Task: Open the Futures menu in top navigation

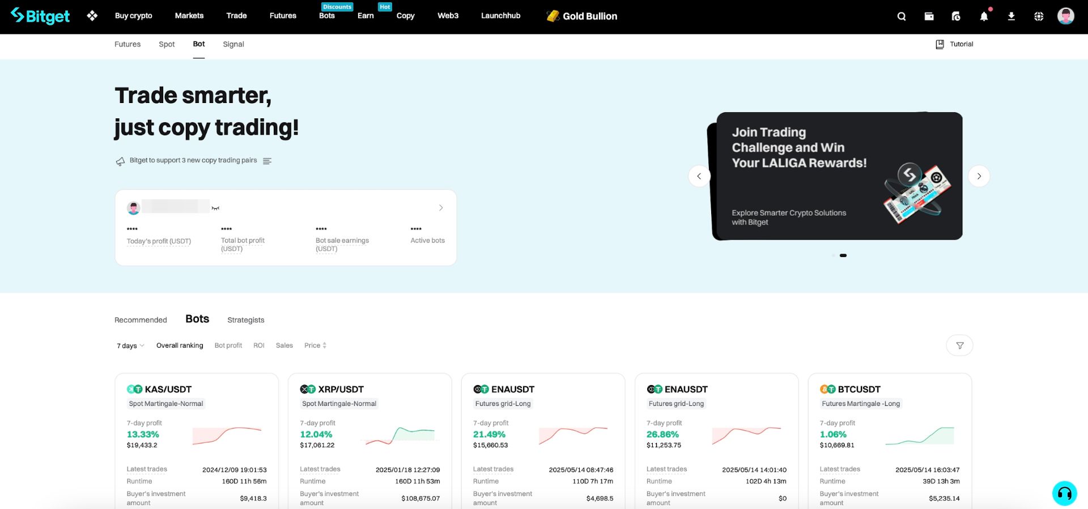Action: pyautogui.click(x=283, y=16)
